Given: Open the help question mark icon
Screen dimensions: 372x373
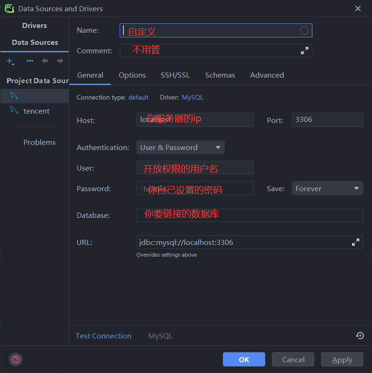Looking at the screenshot, I should point(16,359).
